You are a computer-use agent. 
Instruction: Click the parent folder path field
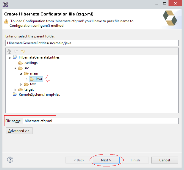(92, 43)
